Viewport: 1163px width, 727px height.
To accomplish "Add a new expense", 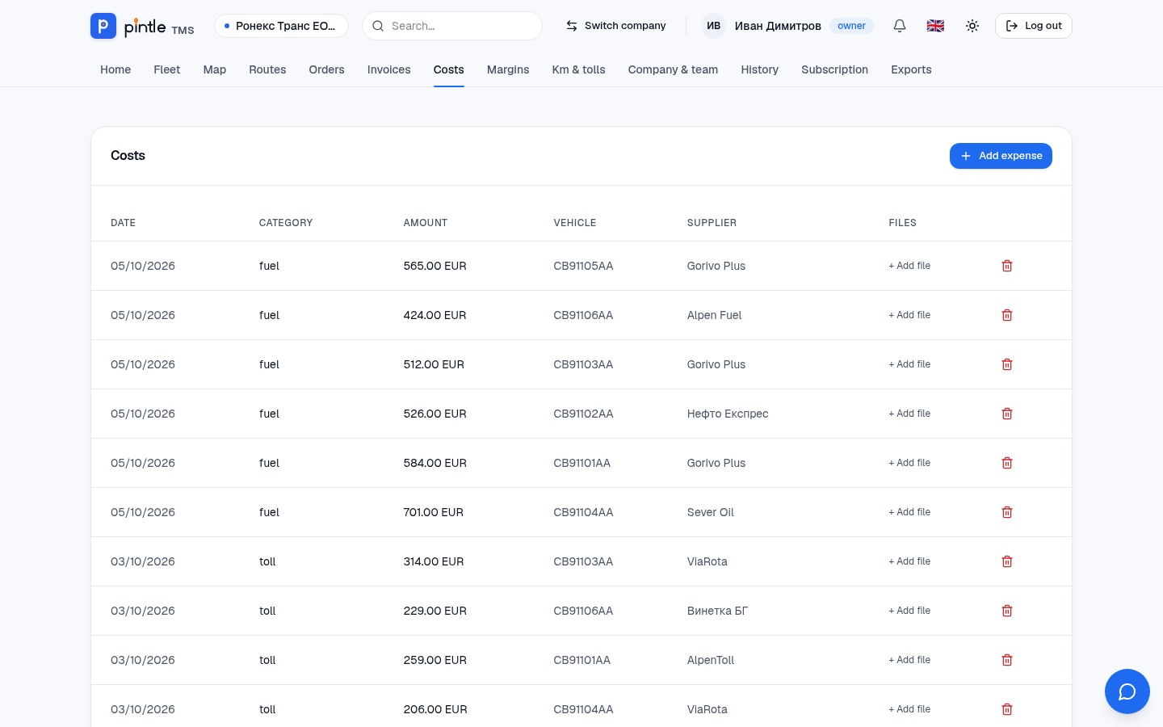I will [1001, 156].
